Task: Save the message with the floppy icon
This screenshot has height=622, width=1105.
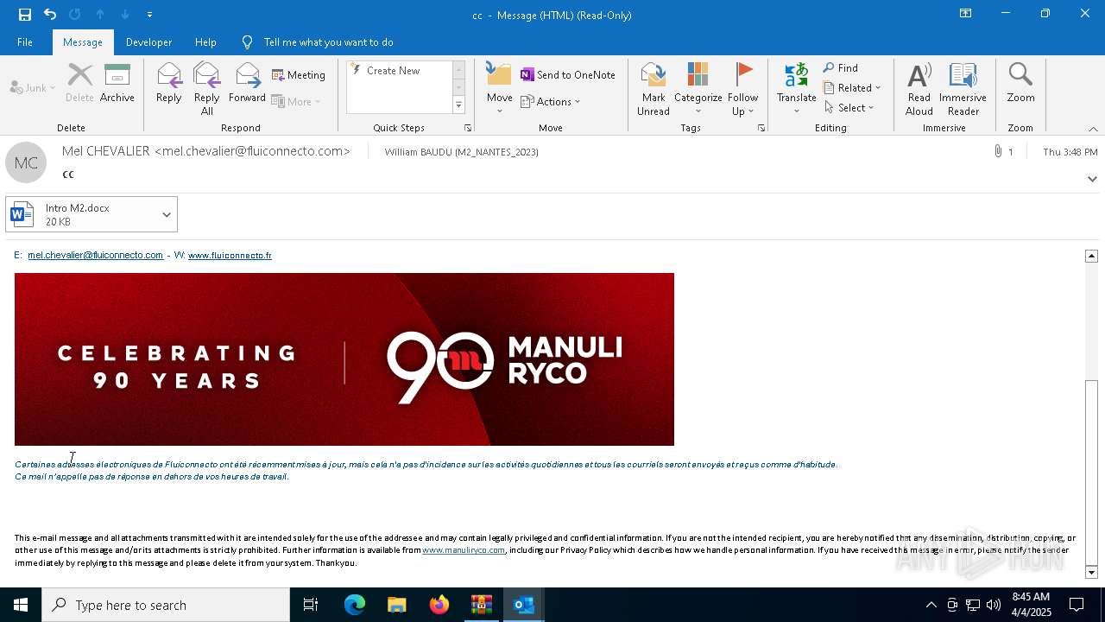Action: 25,15
